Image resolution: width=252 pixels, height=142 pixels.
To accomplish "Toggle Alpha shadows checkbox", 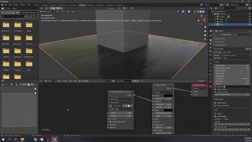I will tap(215, 89).
